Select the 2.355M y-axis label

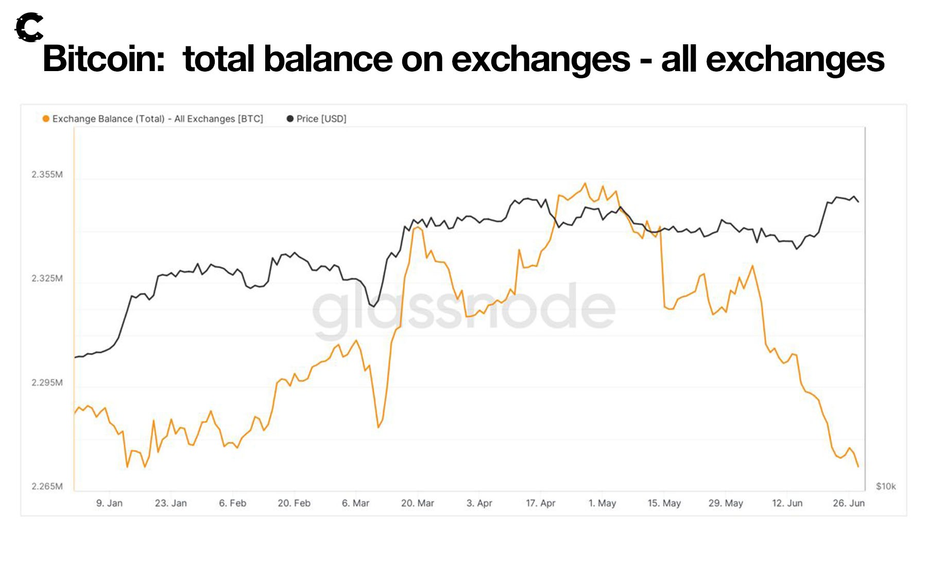coord(47,175)
